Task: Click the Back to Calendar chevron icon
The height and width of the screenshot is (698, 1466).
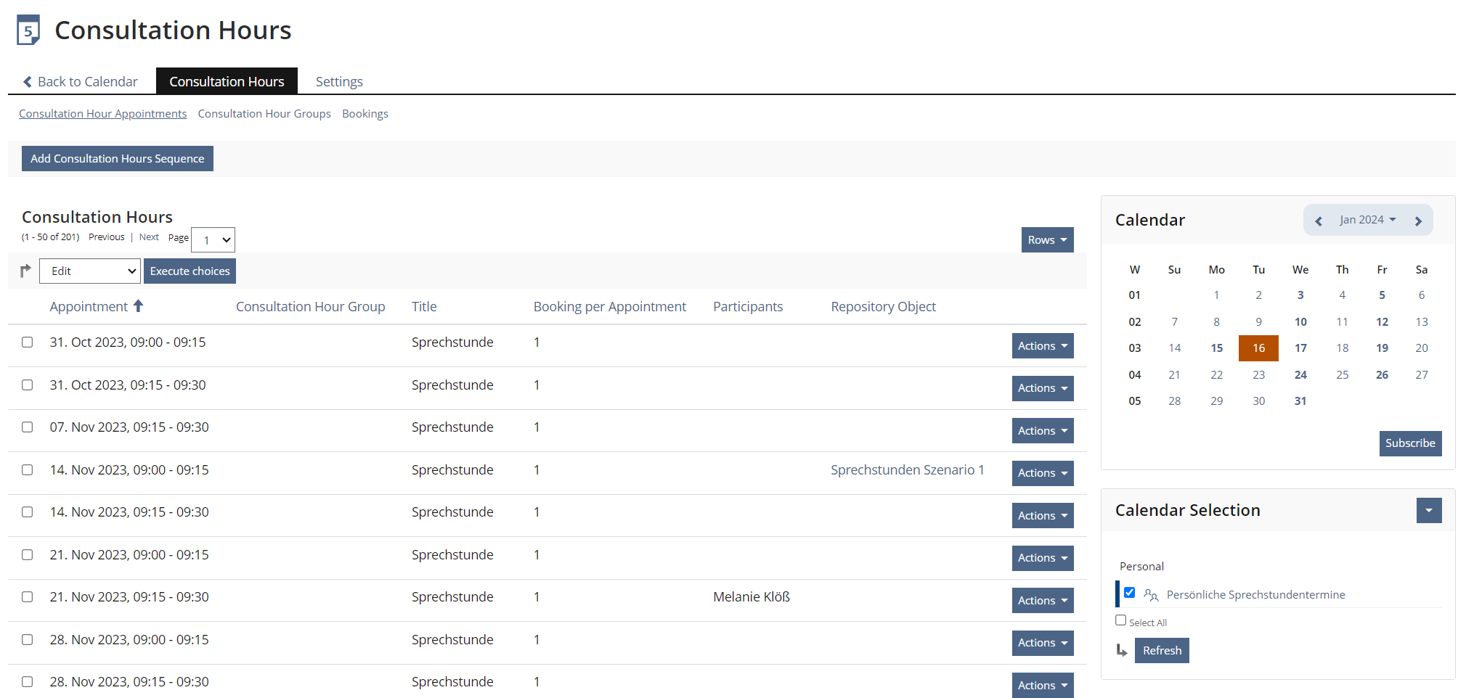Action: coord(28,82)
